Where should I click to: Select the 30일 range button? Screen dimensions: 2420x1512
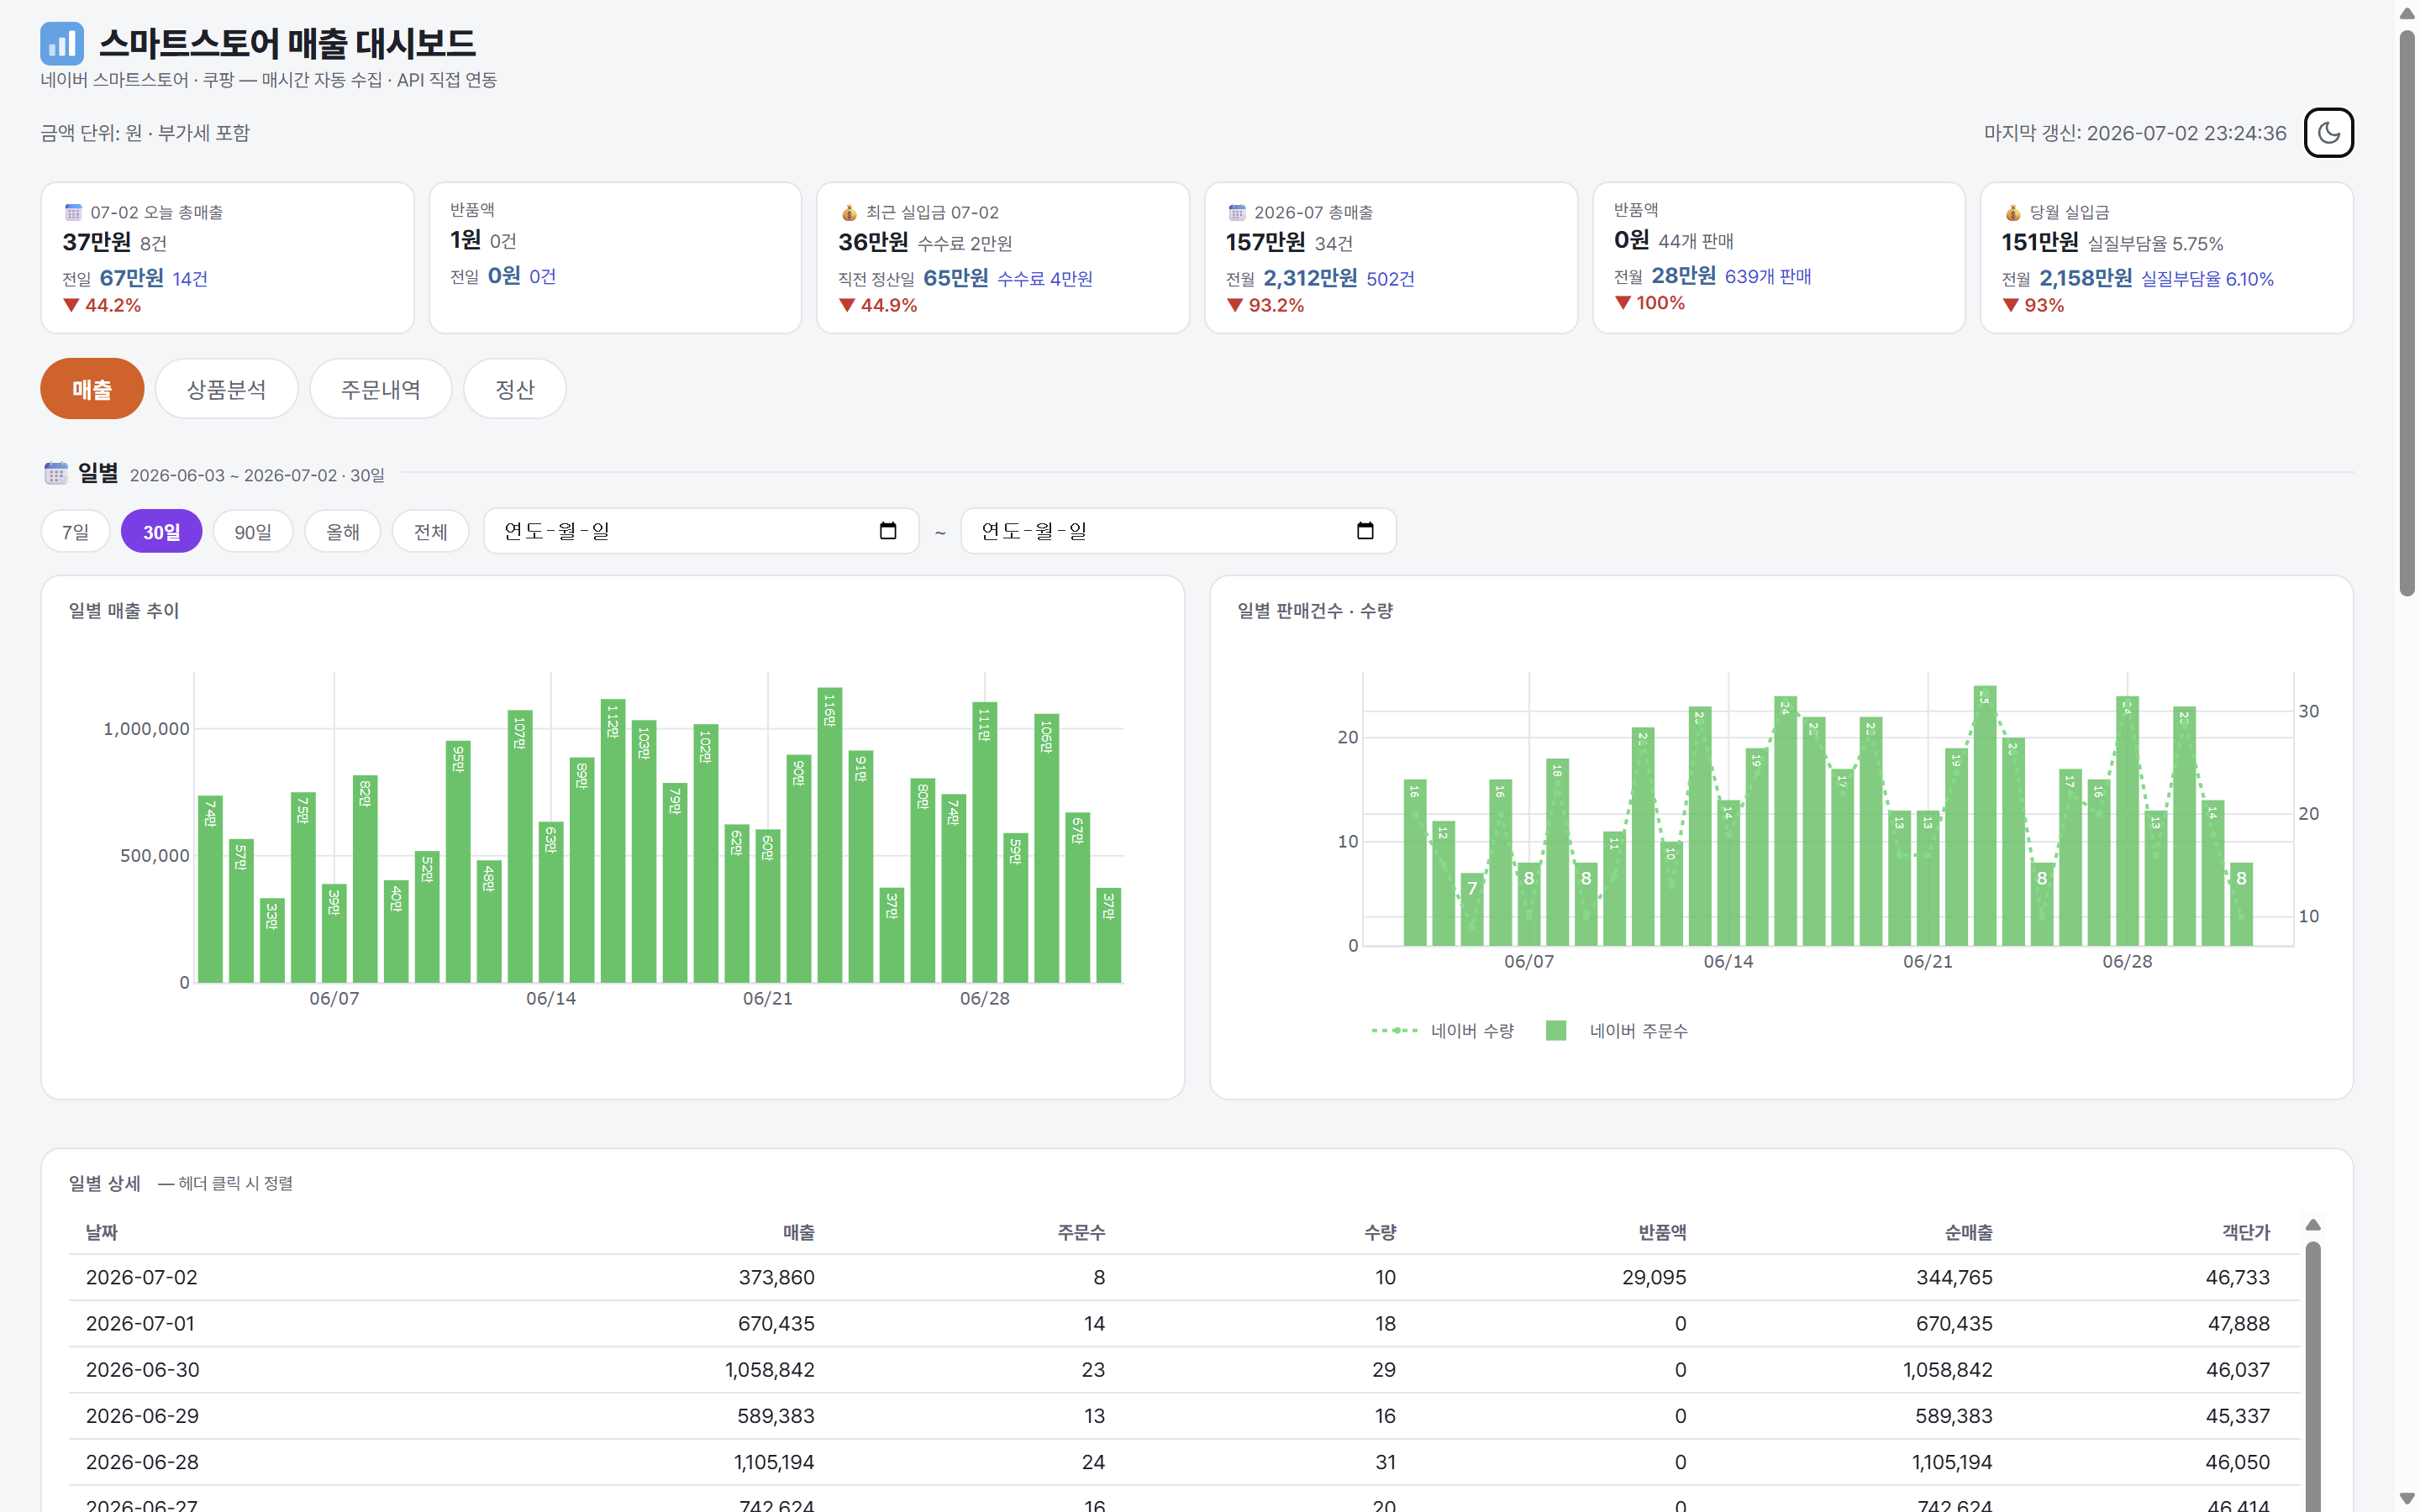coord(162,531)
